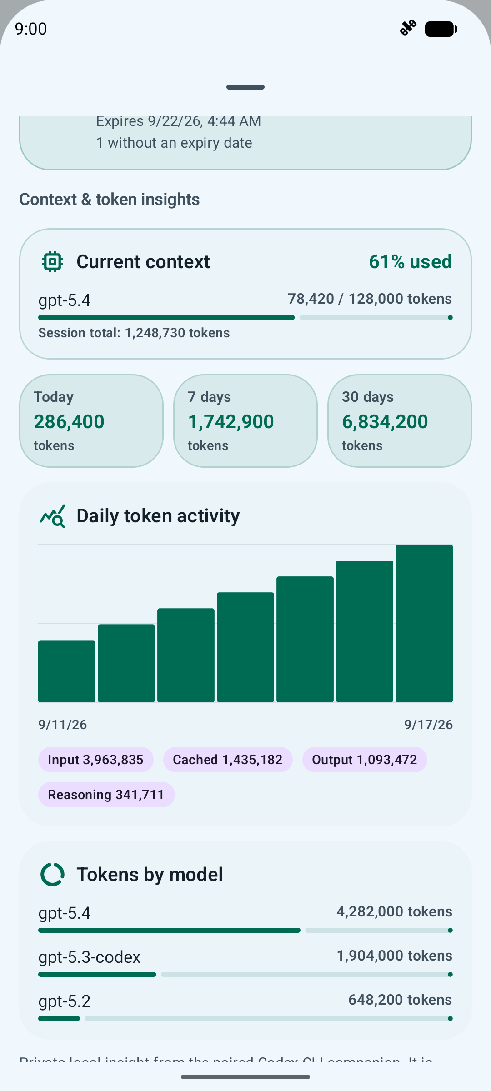Tap the 4,282,000 tokens gpt-5.4 model row

(245, 918)
